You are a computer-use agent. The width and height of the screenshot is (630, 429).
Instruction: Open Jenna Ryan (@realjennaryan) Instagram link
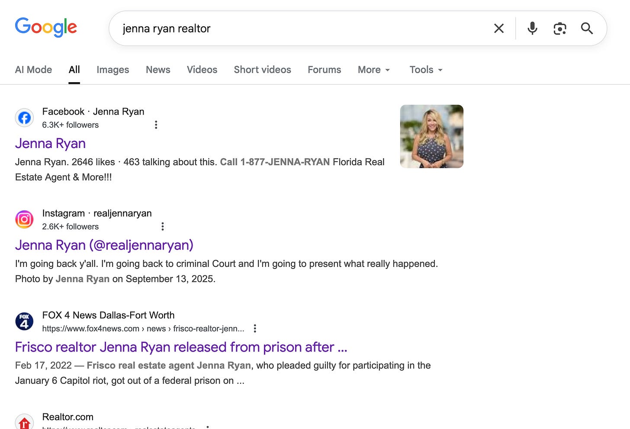tap(104, 245)
